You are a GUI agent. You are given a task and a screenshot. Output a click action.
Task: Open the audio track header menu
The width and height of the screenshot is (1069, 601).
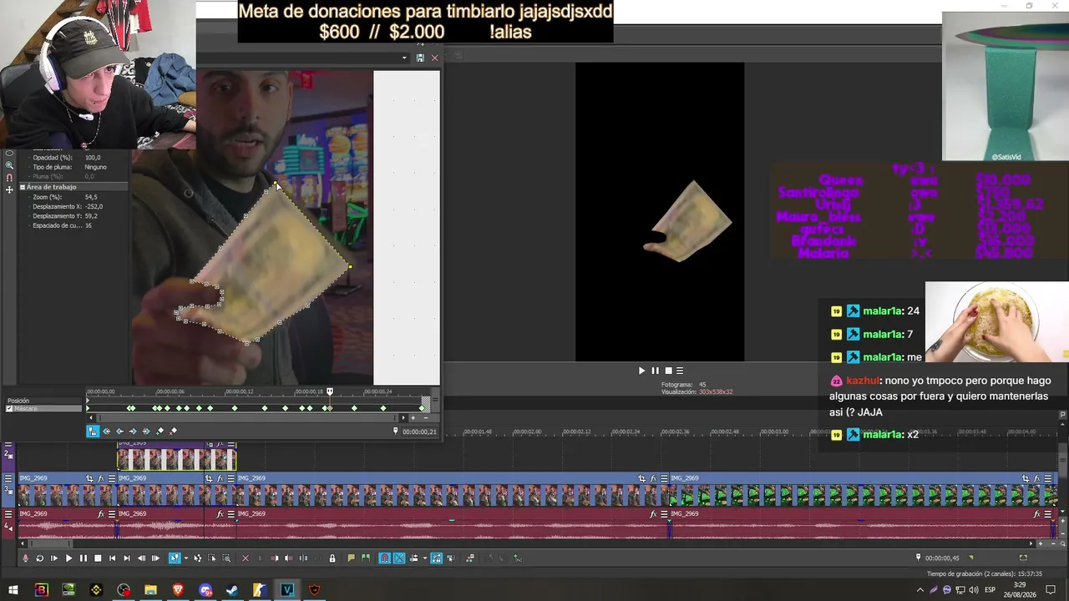(x=9, y=513)
